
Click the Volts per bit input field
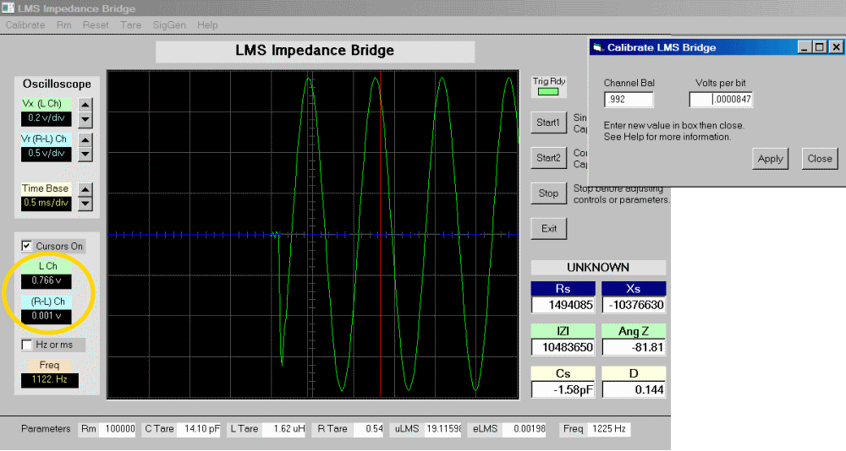[x=721, y=99]
